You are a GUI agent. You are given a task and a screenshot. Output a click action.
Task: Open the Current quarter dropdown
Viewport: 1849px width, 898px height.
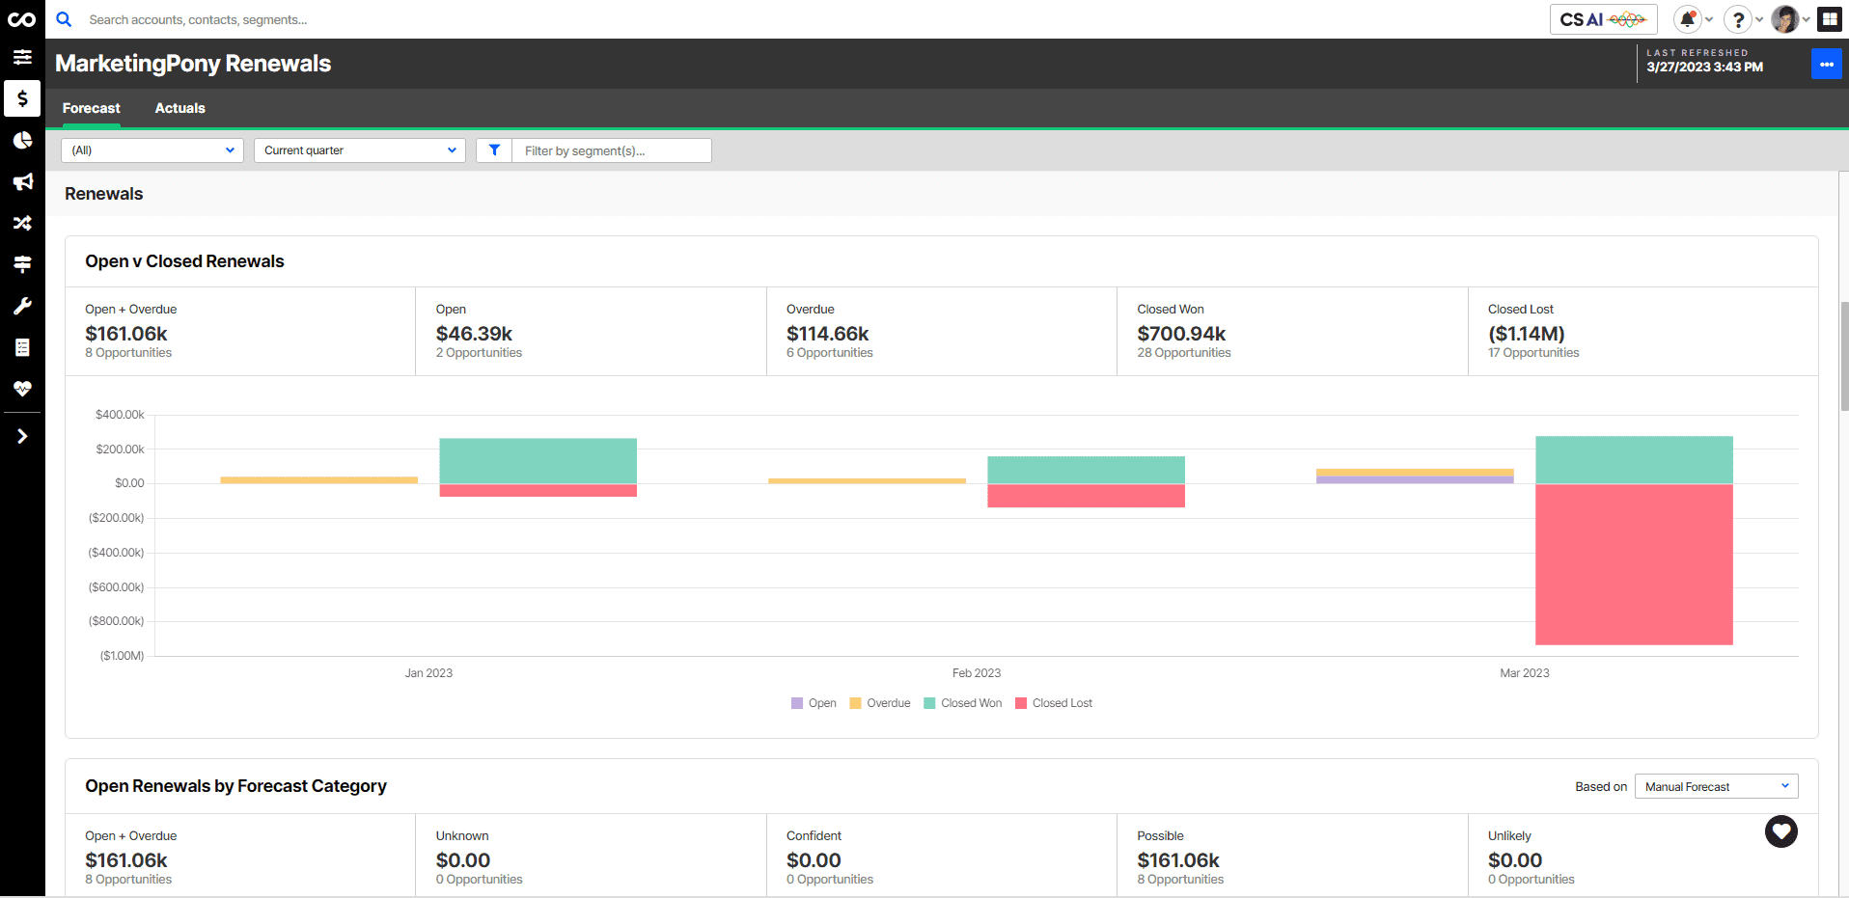pos(359,150)
